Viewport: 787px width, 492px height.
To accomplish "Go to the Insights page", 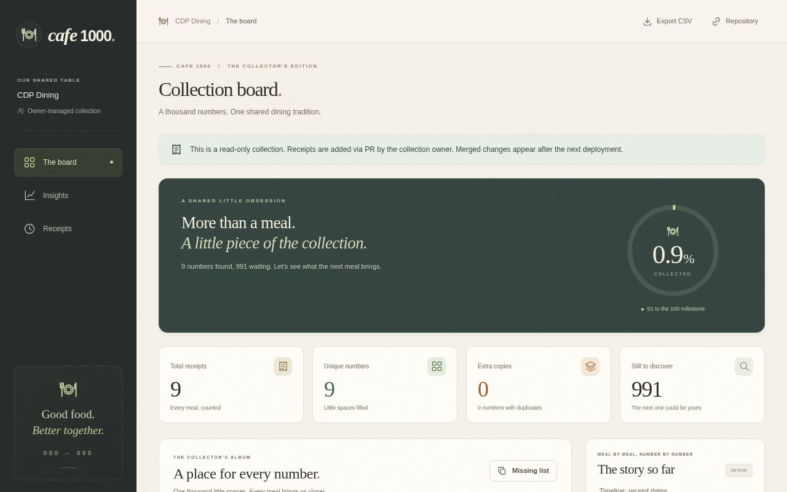I will 68,196.
